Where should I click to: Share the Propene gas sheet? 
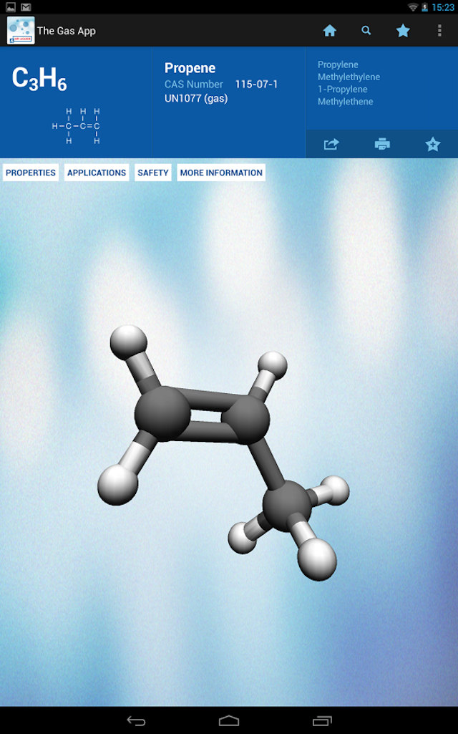(x=331, y=145)
